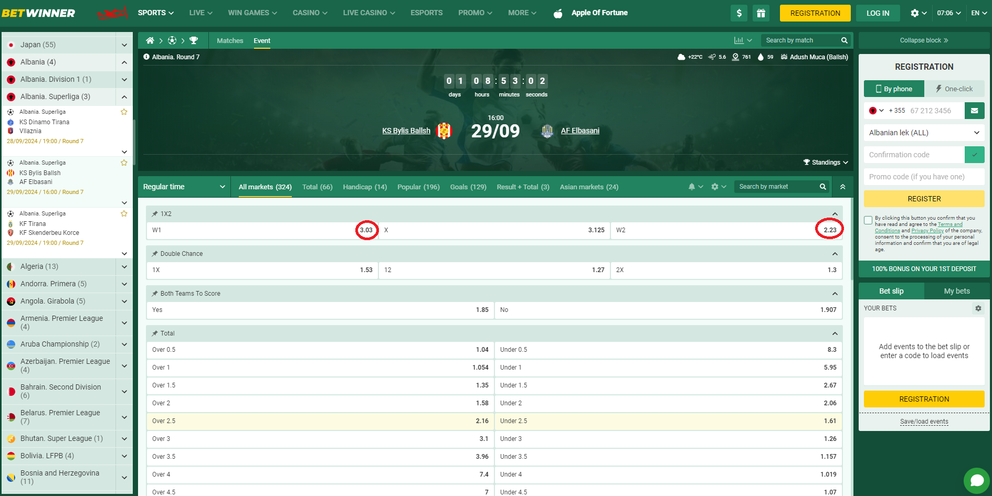Image resolution: width=992 pixels, height=496 pixels.
Task: Click the BetWinner logo
Action: [38, 13]
